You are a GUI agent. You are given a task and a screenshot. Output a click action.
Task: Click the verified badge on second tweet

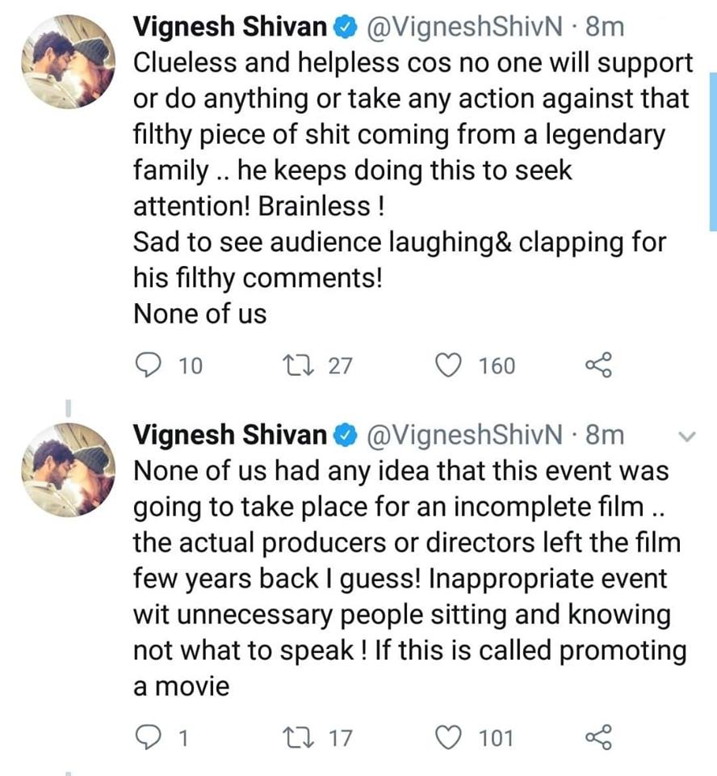coord(344,435)
